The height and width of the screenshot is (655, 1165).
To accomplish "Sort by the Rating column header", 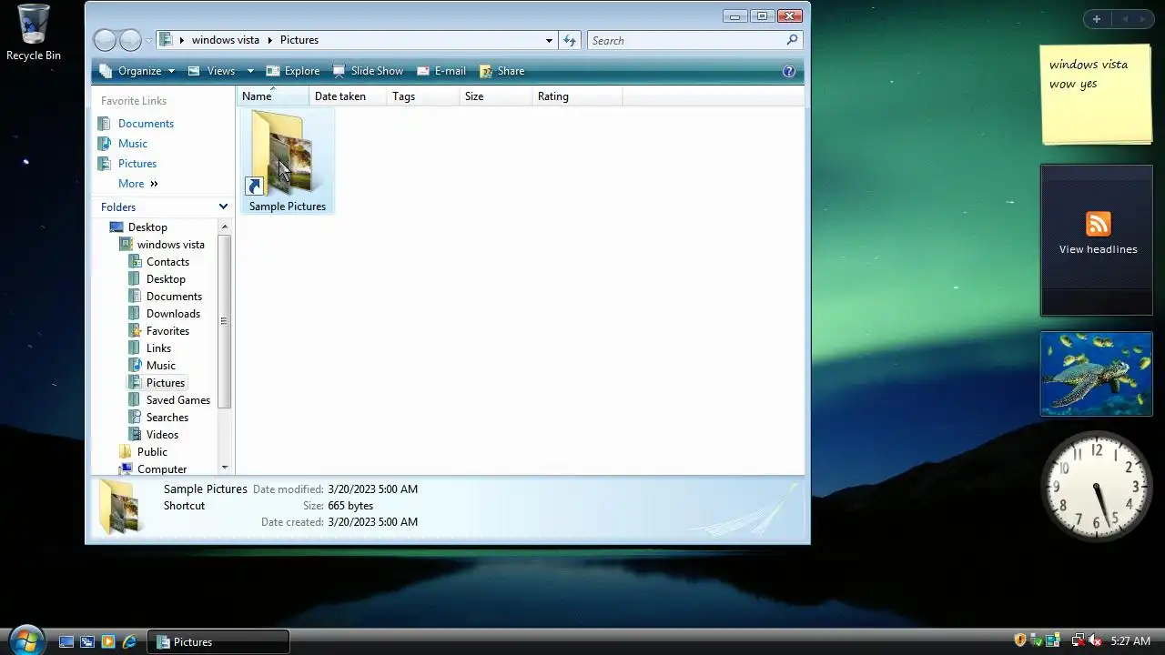I will [577, 96].
